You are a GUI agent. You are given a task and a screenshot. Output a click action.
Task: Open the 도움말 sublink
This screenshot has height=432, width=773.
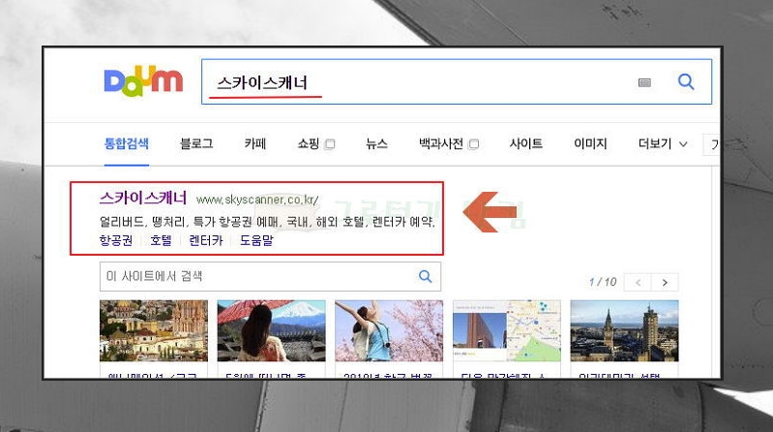pyautogui.click(x=256, y=240)
